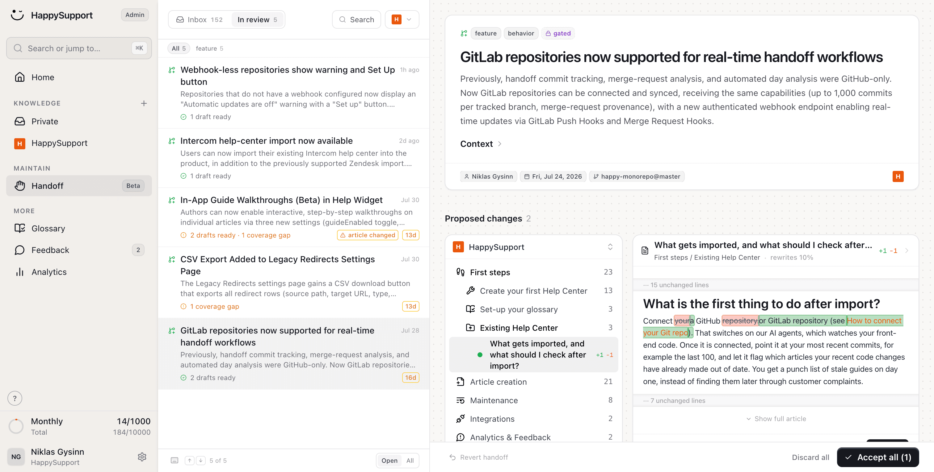
Task: Click the Article creation document icon
Action: [461, 381]
